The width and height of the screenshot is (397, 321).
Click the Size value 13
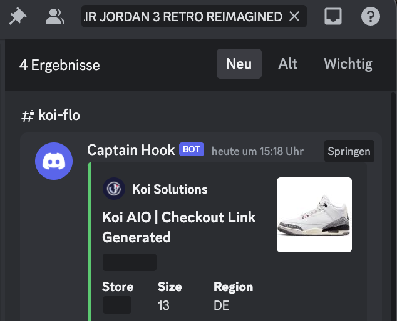pos(163,305)
